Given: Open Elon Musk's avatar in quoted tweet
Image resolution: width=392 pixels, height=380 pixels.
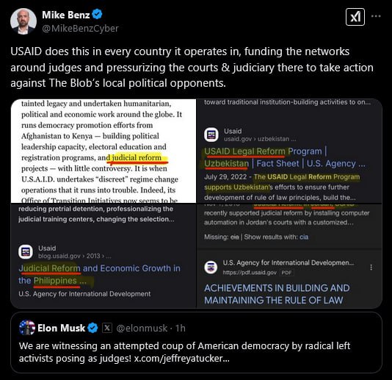Looking at the screenshot, I should (27, 327).
